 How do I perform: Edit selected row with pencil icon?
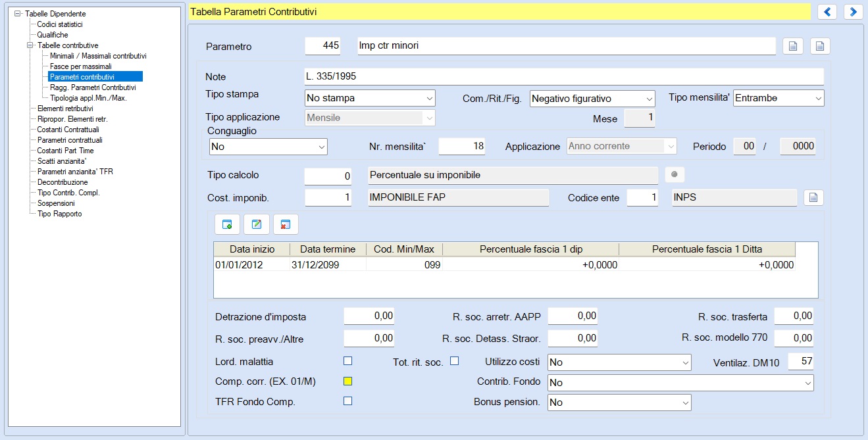(x=257, y=224)
